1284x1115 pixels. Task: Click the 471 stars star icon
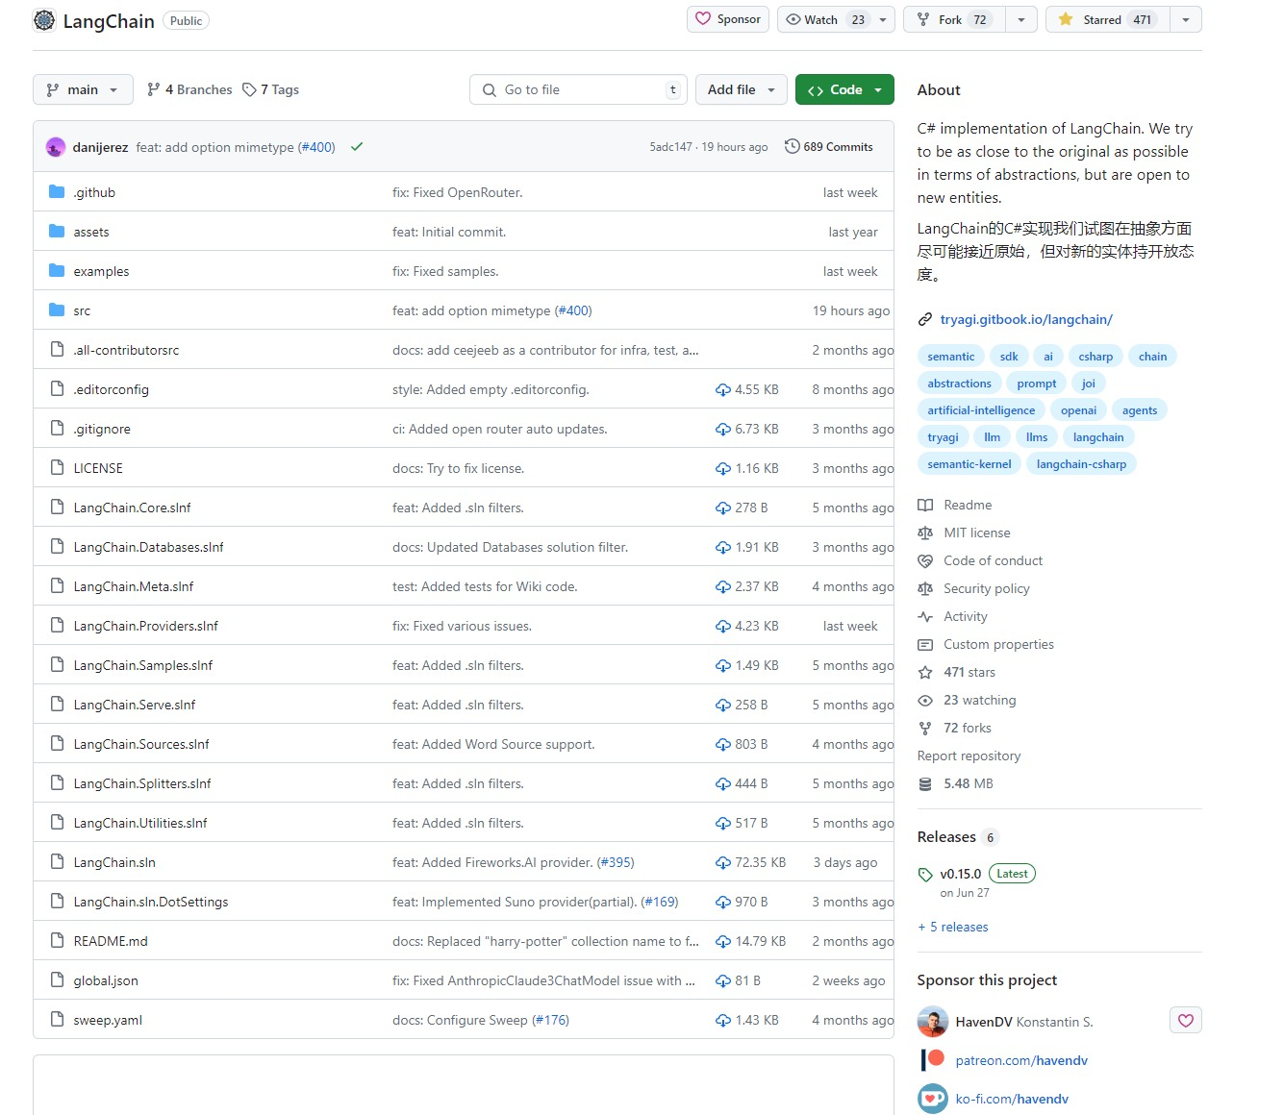coord(925,672)
